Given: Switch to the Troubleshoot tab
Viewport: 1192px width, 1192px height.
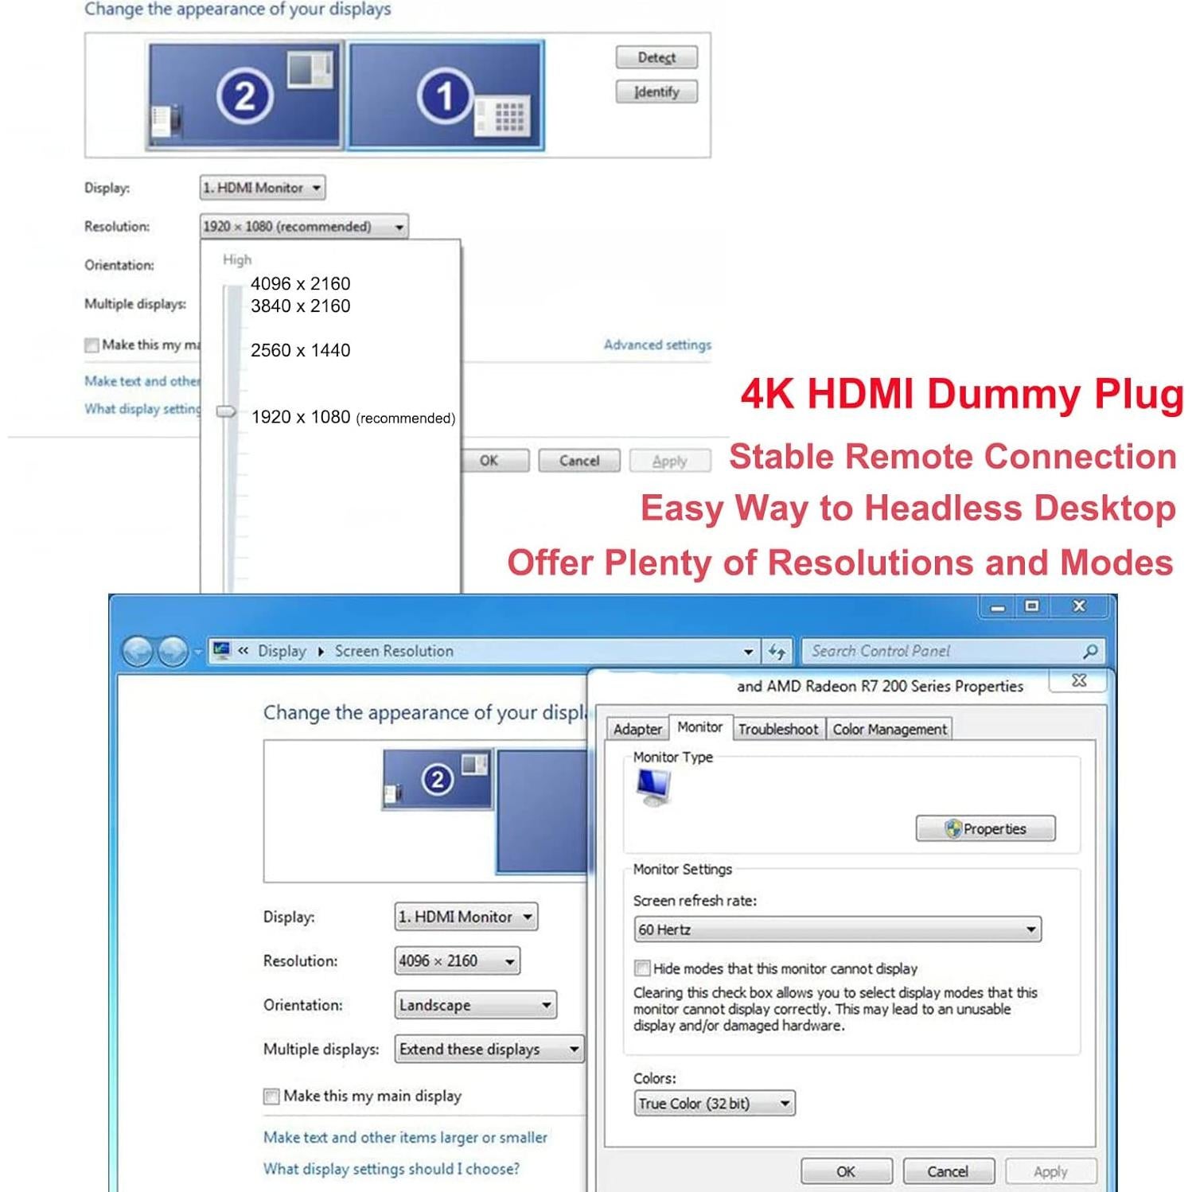Looking at the screenshot, I should pyautogui.click(x=777, y=728).
